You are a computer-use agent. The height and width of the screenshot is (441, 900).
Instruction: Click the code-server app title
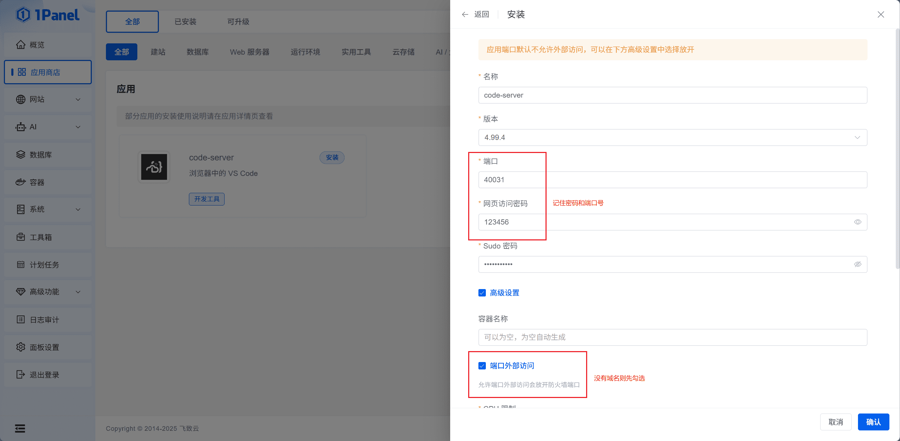coord(211,158)
